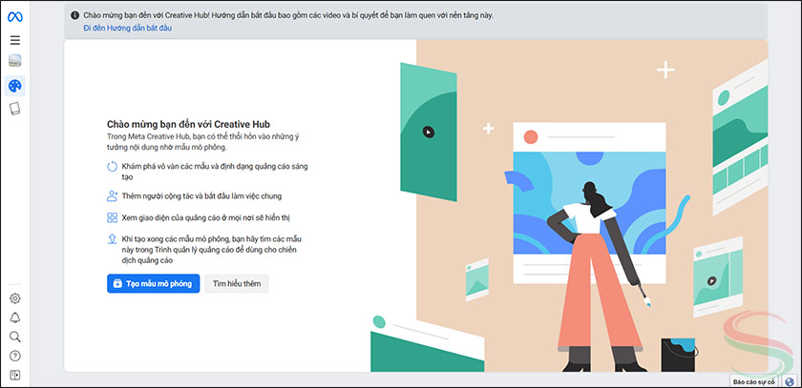This screenshot has width=802, height=388.
Task: Click the upload arrow icon beside "Khi tạo xong"
Action: pos(112,239)
